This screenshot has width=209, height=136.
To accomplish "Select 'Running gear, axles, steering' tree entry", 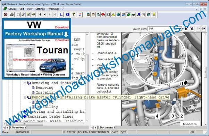I will [51, 121].
